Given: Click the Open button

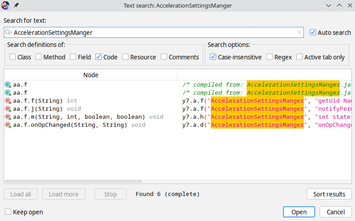Looking at the screenshot, I should pyautogui.click(x=299, y=212).
